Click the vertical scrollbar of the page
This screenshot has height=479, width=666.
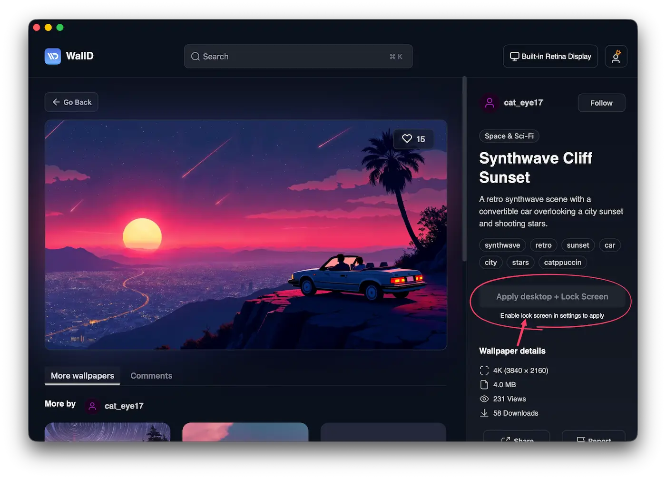464,169
